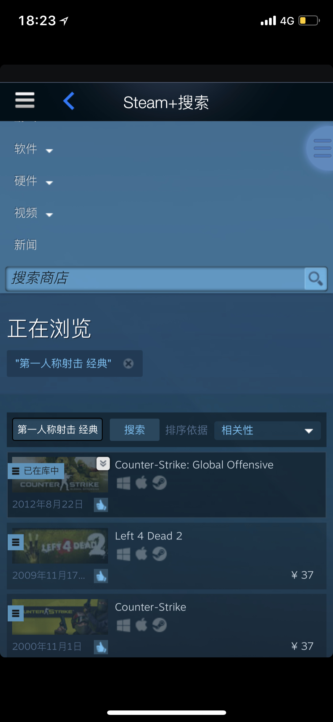Tap the thumbs-up review icon for Left 4 Dead 2
Screen dimensions: 333x722
pos(101,576)
